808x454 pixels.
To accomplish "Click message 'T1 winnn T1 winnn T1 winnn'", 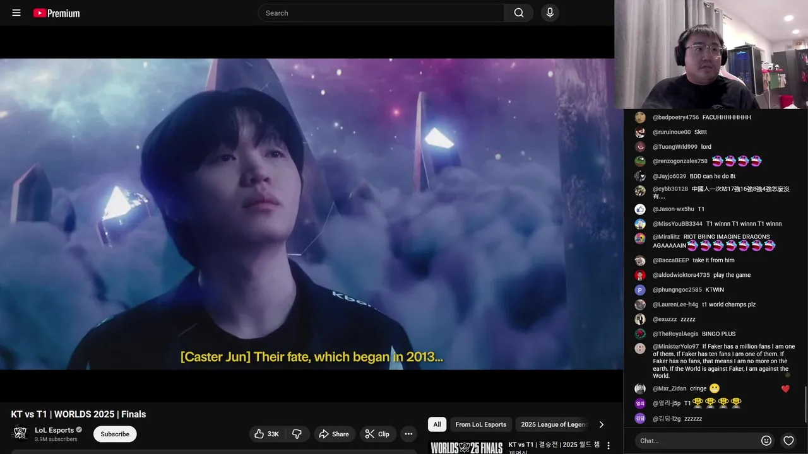I will tap(744, 224).
